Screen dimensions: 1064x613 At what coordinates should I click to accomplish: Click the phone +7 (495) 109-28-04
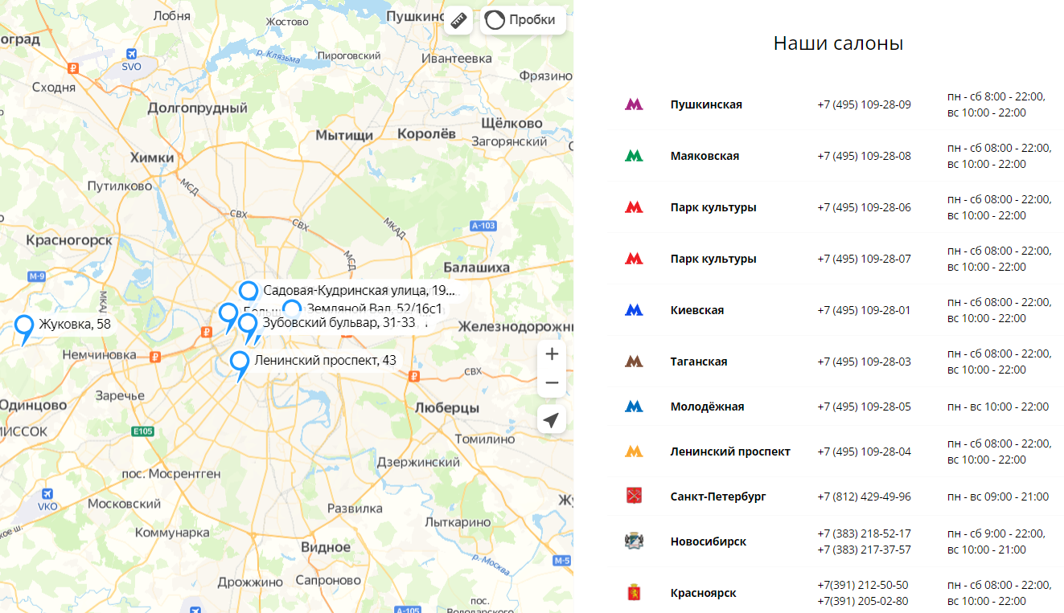(x=864, y=452)
